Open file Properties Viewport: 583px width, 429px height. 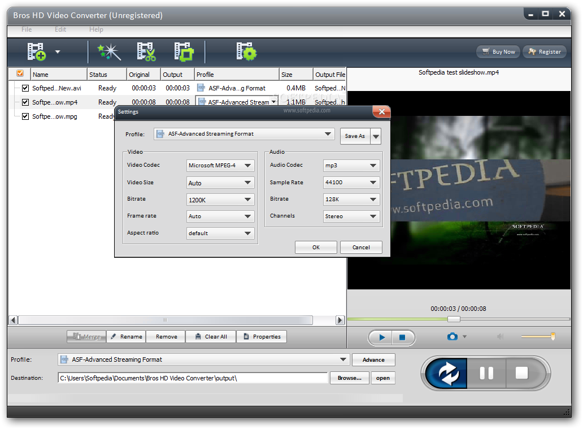(x=262, y=337)
